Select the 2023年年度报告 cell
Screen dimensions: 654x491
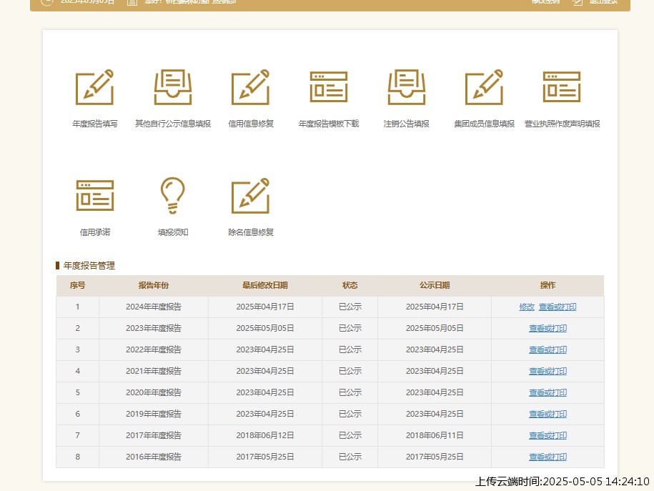pyautogui.click(x=154, y=328)
